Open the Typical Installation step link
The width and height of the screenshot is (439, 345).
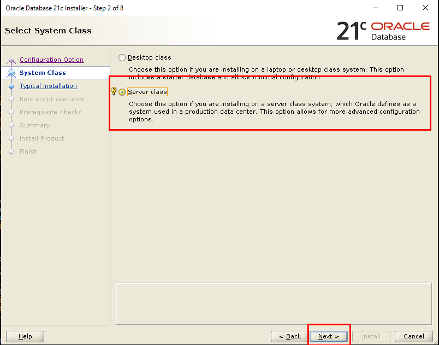click(48, 86)
